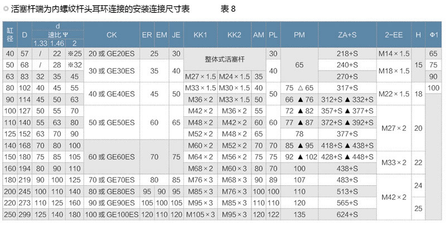Select the ZA+S column header

(347, 35)
